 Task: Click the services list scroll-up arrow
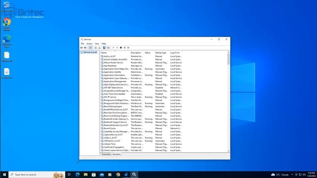click(228, 52)
